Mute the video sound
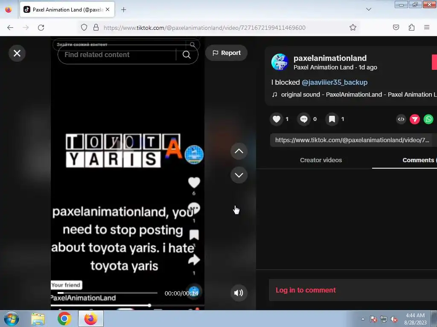The width and height of the screenshot is (437, 327). click(x=239, y=293)
